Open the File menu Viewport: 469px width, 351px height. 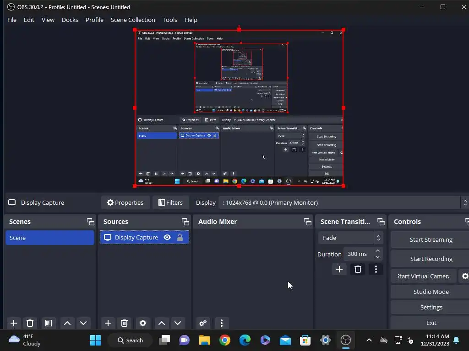[x=12, y=20]
